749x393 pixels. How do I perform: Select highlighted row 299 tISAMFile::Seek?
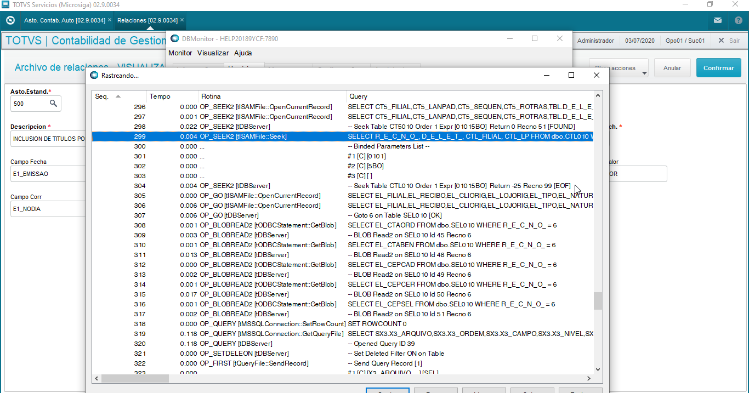[343, 136]
